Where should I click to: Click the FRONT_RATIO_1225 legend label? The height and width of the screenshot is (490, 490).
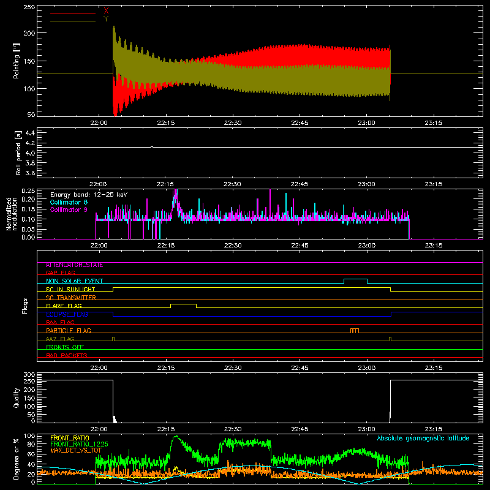79,444
